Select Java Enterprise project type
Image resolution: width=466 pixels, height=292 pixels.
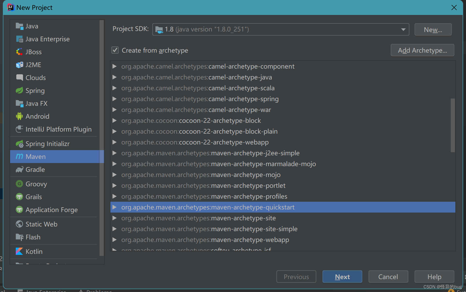(55, 39)
